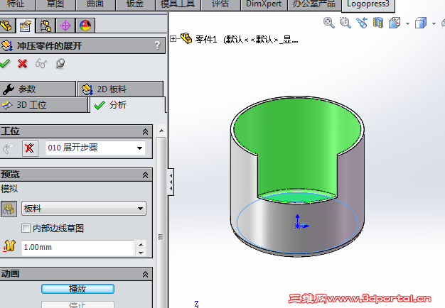Viewport: 445px width, 308px height.
Task: Toggle the detailed preview glasses icon
Action: point(41,63)
